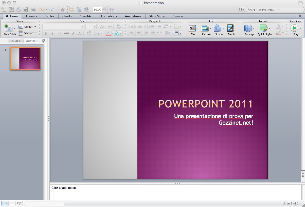
Task: Switch to the Outline pane view
Action: pos(31,41)
